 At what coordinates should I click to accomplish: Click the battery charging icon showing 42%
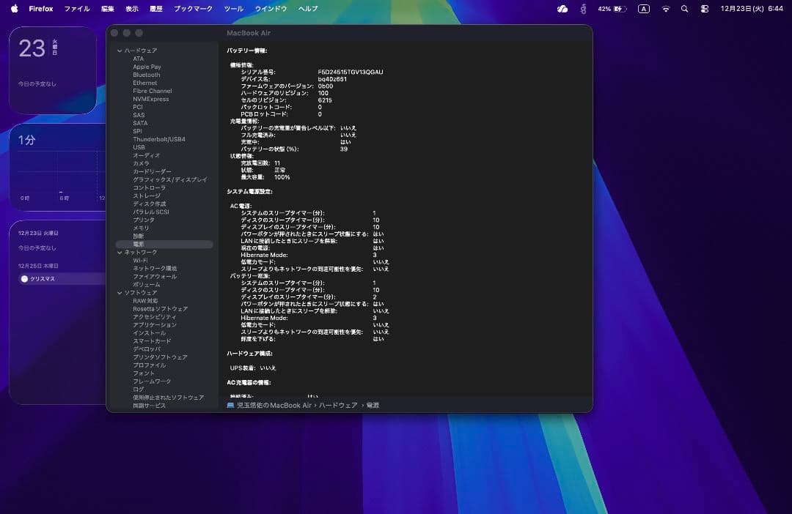point(620,8)
